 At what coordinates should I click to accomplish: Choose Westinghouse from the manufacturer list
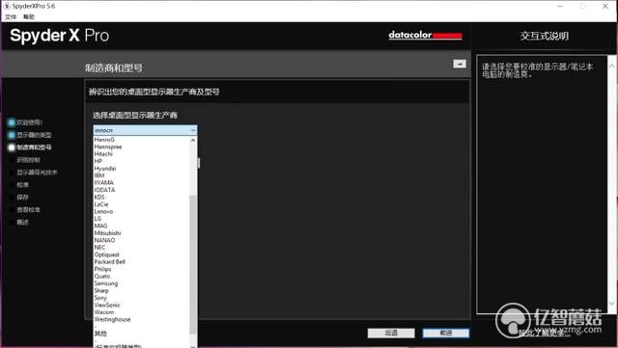click(x=142, y=319)
